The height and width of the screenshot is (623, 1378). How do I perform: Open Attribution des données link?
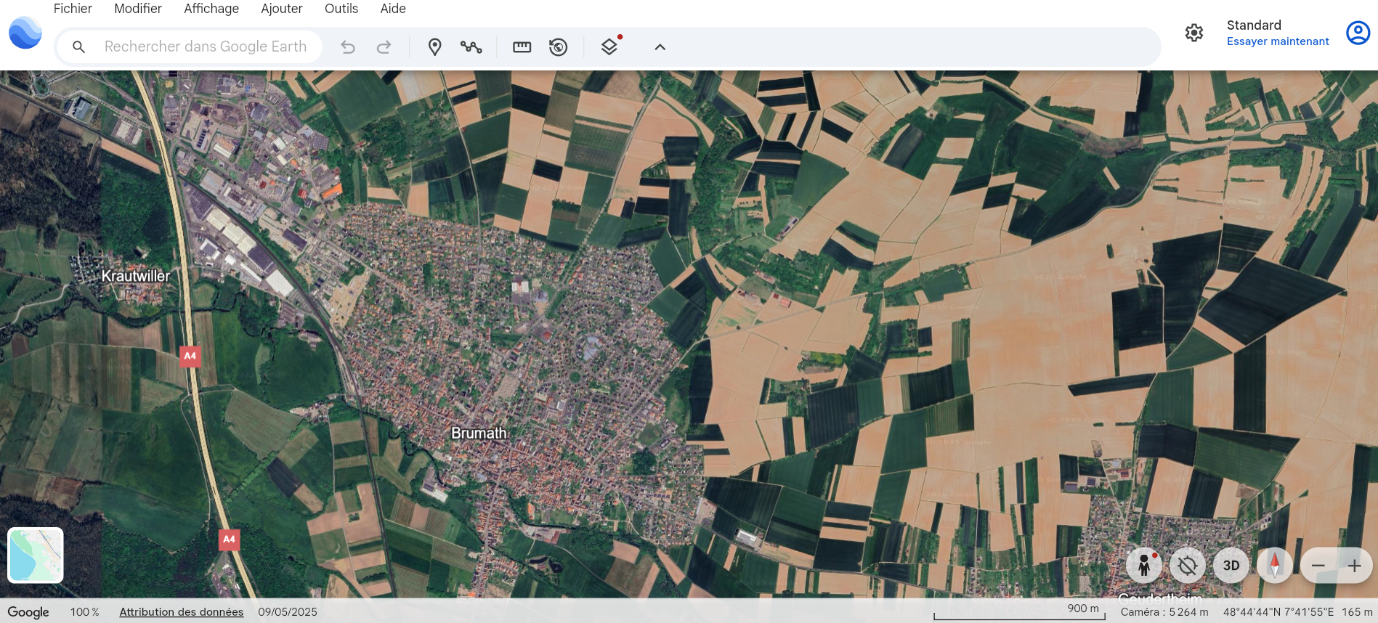point(181,612)
